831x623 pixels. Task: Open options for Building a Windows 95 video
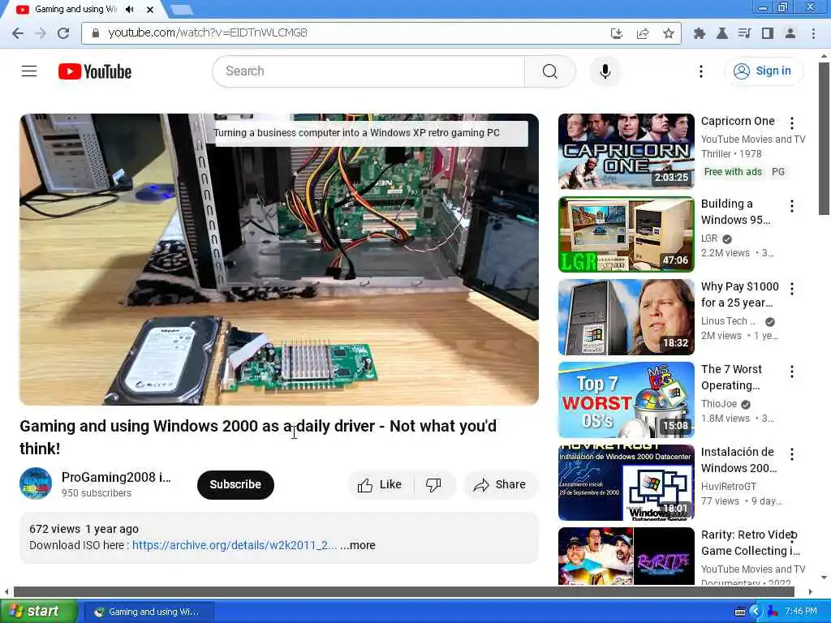[x=792, y=206]
